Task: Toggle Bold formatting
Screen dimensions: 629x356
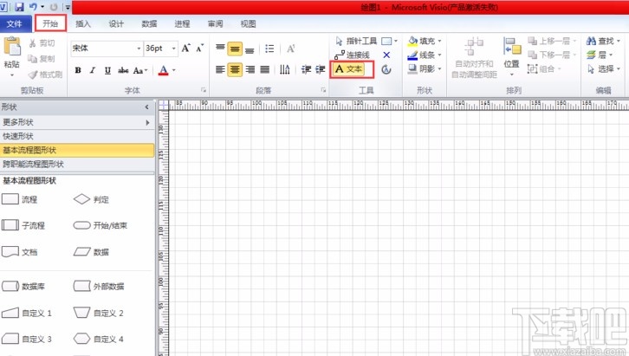Action: click(x=78, y=70)
